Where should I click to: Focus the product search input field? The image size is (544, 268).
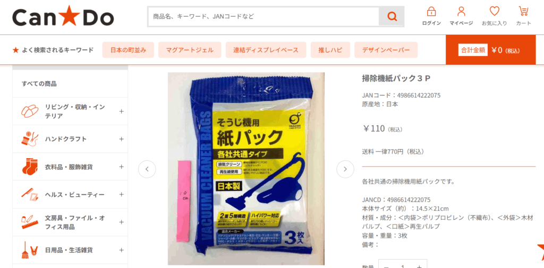click(263, 16)
